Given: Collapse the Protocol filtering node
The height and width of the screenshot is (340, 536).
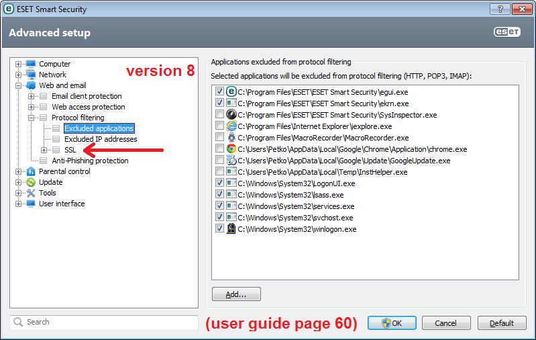Looking at the screenshot, I should [31, 118].
